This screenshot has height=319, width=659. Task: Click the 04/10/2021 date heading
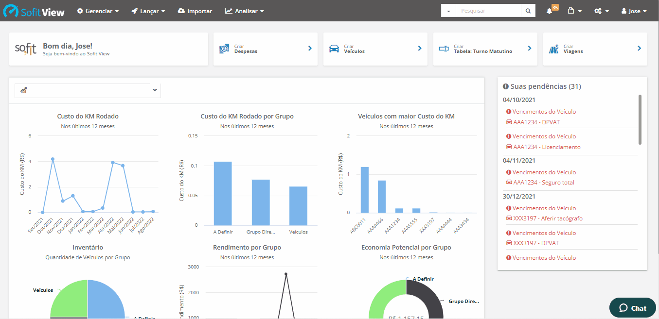click(519, 100)
